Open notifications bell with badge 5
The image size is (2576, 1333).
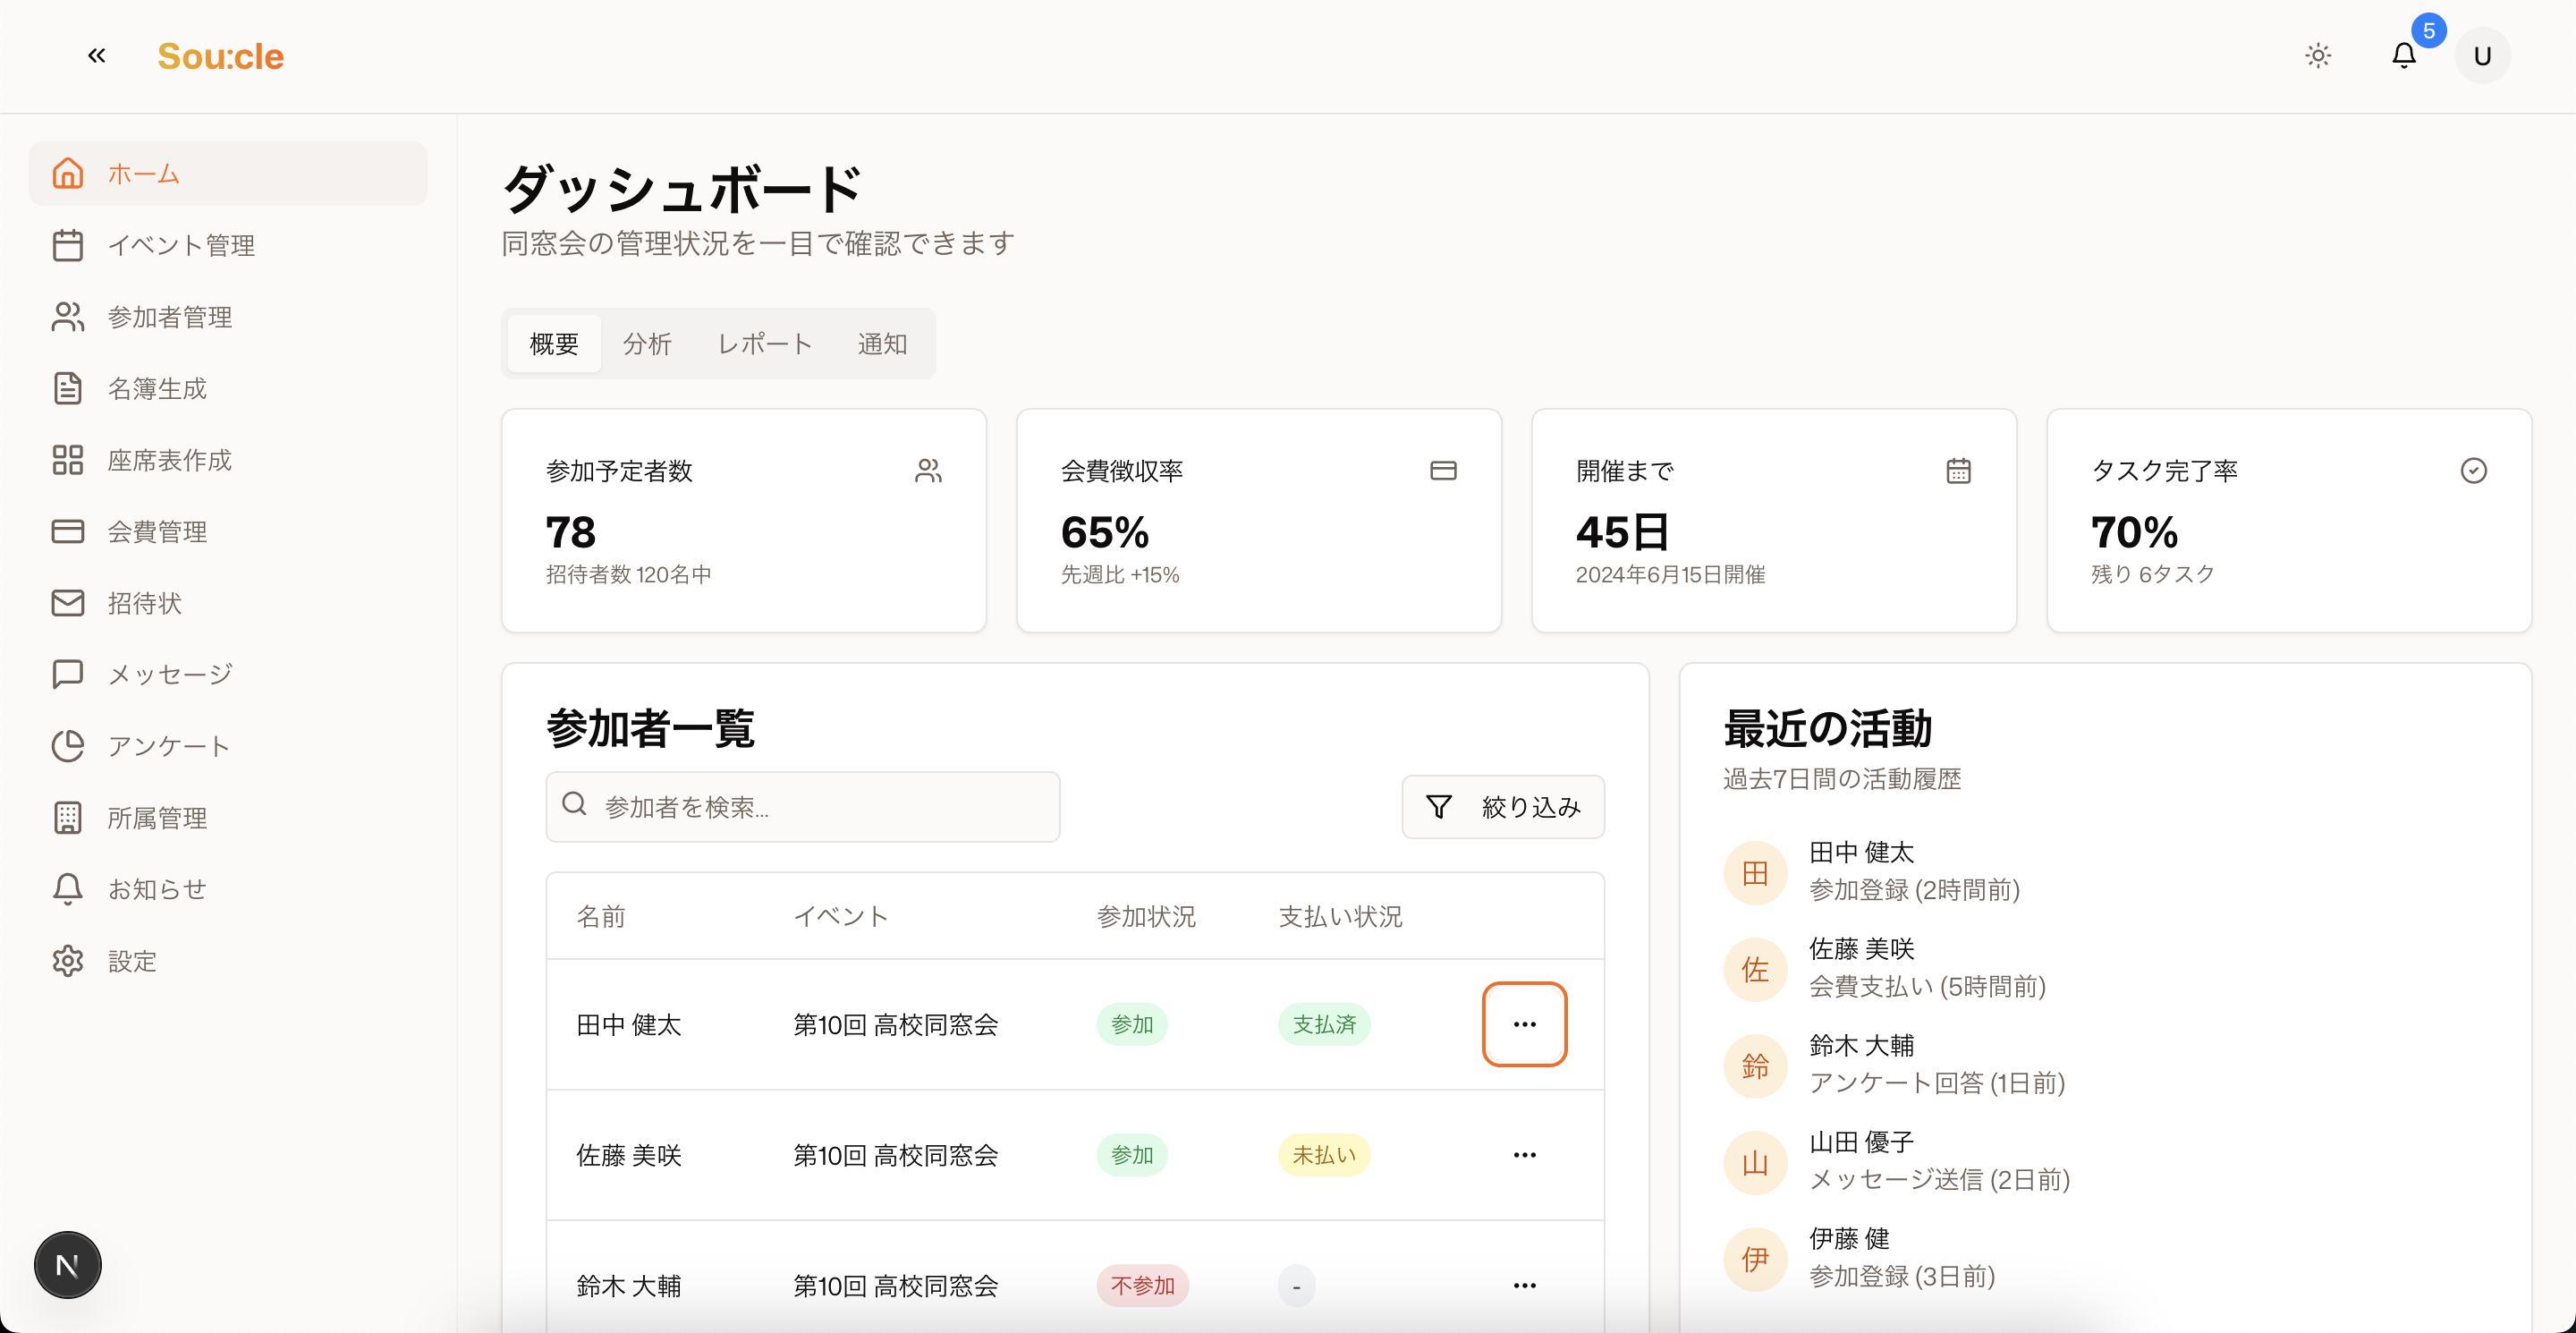[2404, 56]
